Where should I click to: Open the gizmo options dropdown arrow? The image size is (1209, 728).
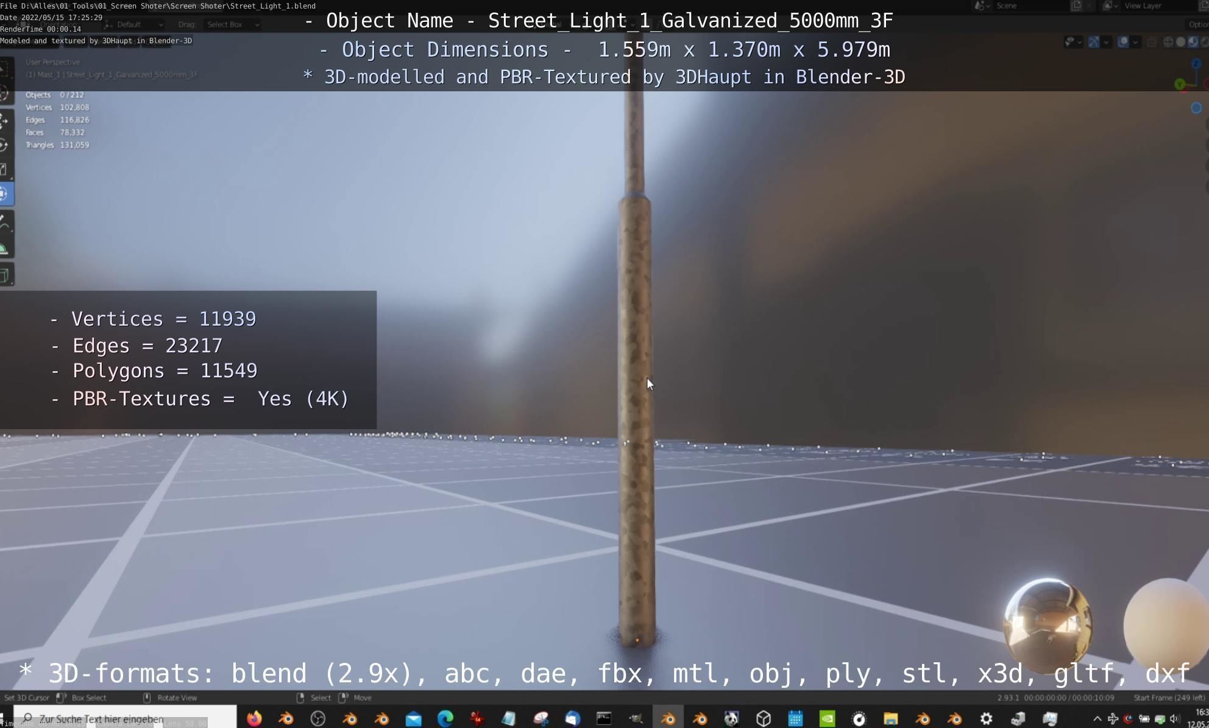click(x=1106, y=42)
